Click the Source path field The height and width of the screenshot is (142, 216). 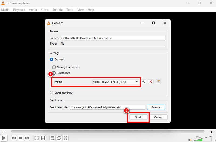click(113, 38)
